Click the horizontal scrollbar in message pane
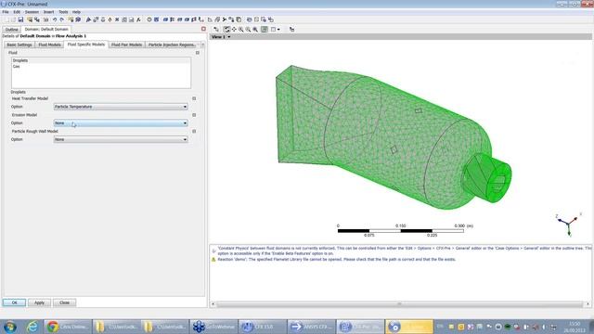 pyautogui.click(x=400, y=303)
